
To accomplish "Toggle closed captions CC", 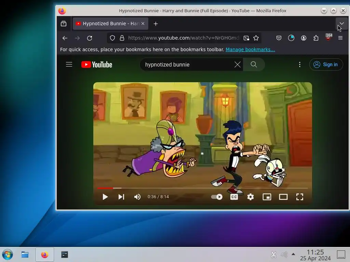I will click(234, 197).
